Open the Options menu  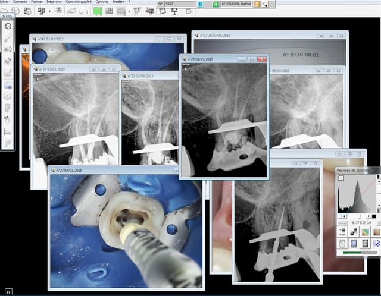102,1
